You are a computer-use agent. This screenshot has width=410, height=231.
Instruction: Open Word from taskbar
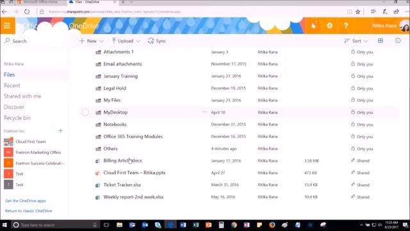point(183,225)
